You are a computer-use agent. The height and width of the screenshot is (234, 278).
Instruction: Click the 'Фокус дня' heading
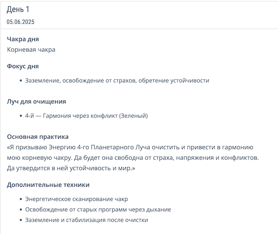[23, 66]
